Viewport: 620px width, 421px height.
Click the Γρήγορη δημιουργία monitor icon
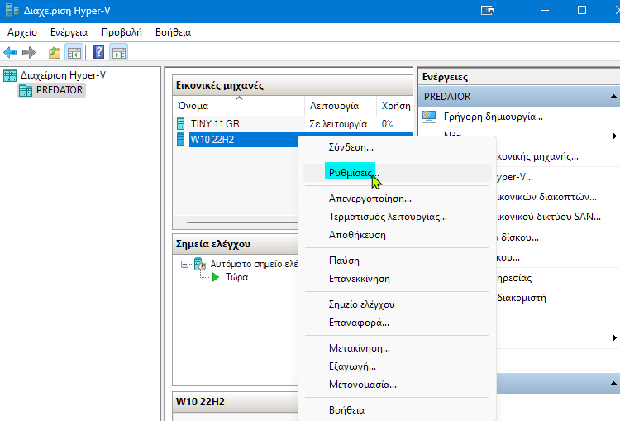429,117
